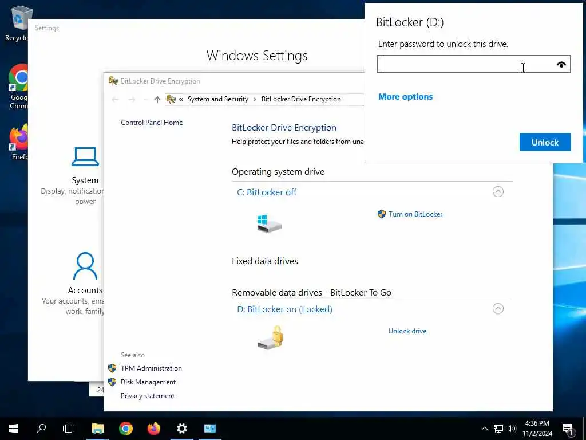Go to Control Panel Home
This screenshot has width=586, height=440.
coord(152,123)
